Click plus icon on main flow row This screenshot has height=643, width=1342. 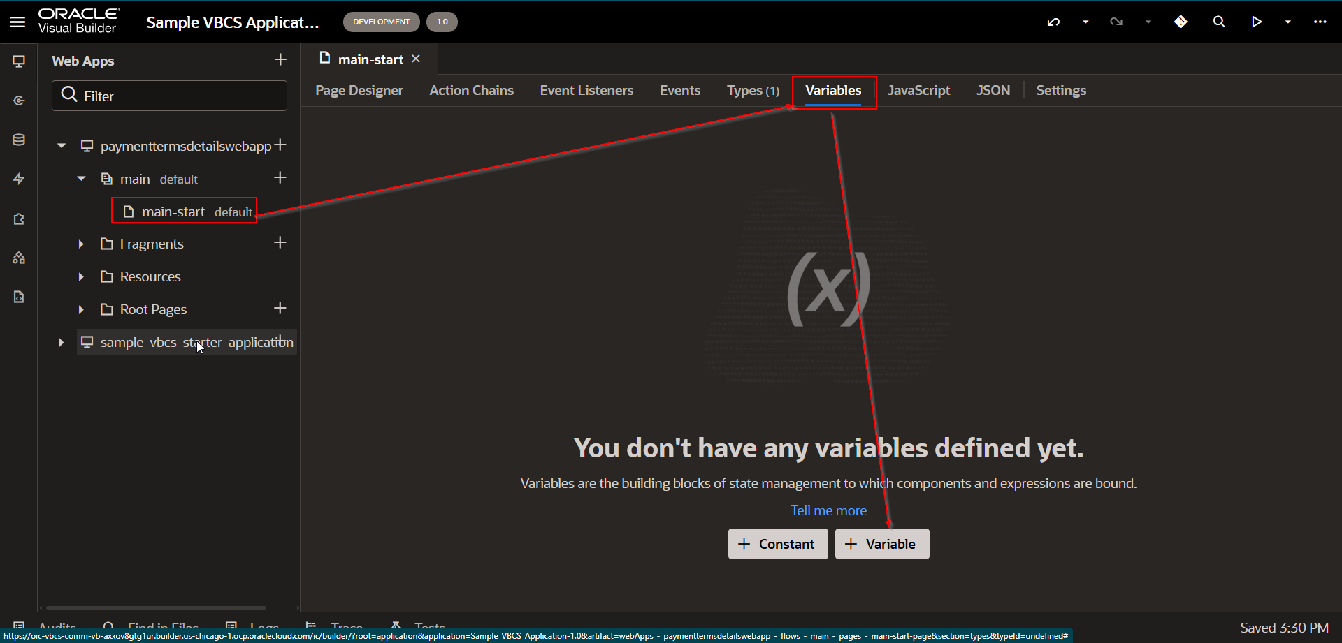point(280,178)
